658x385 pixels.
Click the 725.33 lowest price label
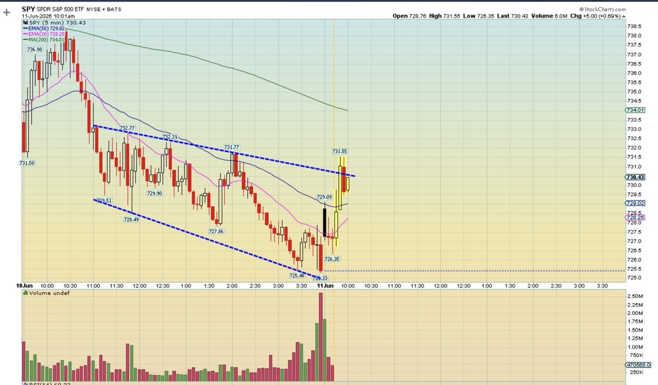(x=320, y=278)
